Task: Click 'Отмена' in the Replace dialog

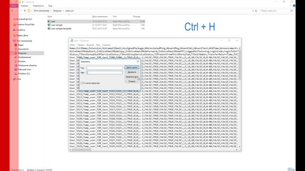Action: (132, 81)
